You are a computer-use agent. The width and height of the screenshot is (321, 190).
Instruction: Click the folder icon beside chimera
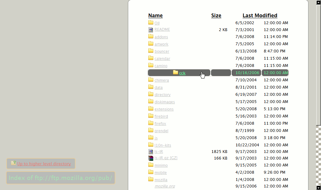coord(151,79)
